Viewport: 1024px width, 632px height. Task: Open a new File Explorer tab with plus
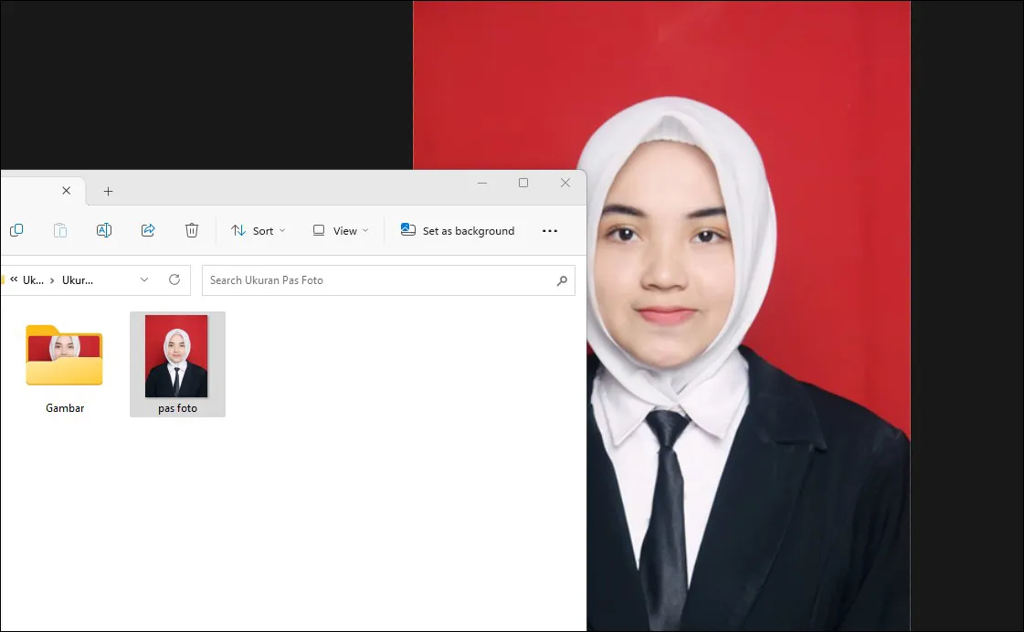tap(108, 191)
